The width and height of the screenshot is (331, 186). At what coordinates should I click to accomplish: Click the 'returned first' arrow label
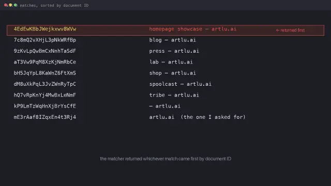[x=290, y=30]
